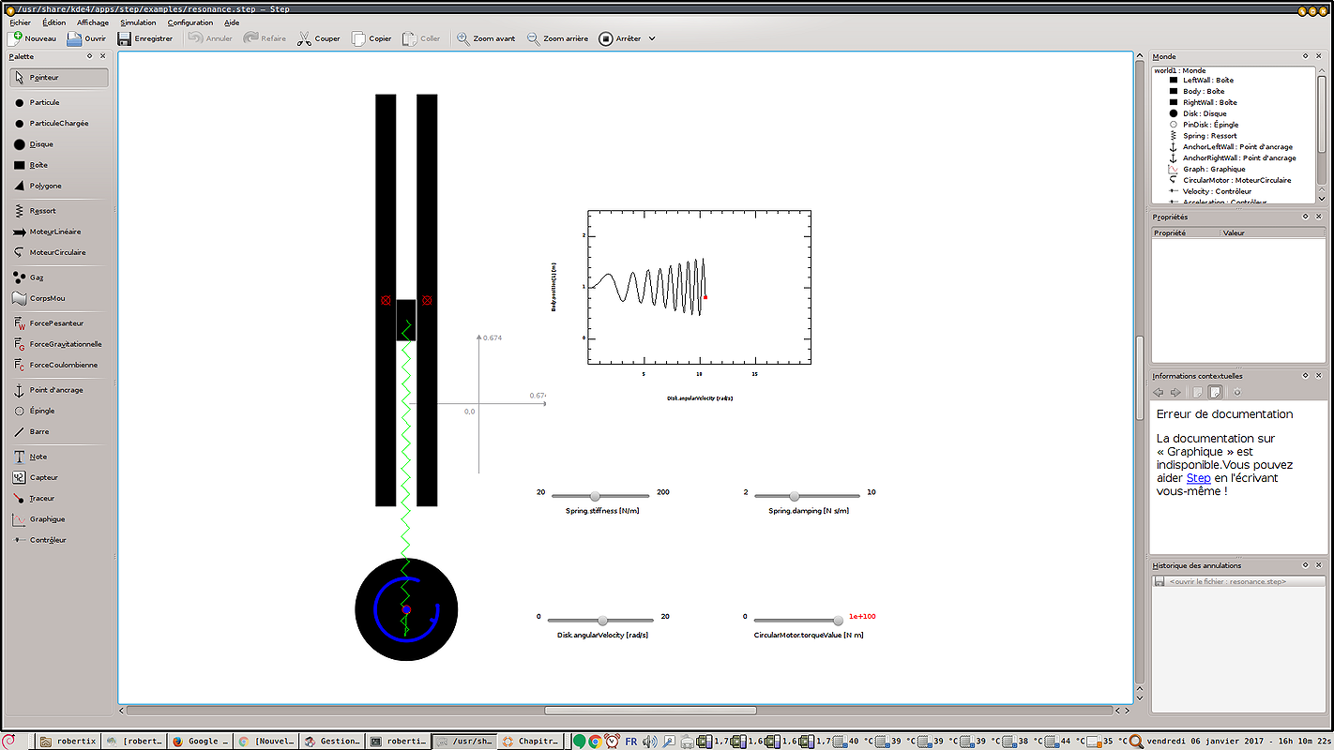Select the MoteurCirculaire tool

coord(58,252)
